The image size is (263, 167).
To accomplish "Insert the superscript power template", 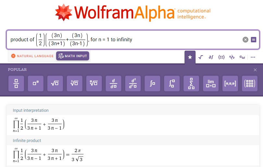I will pyautogui.click(x=36, y=83).
